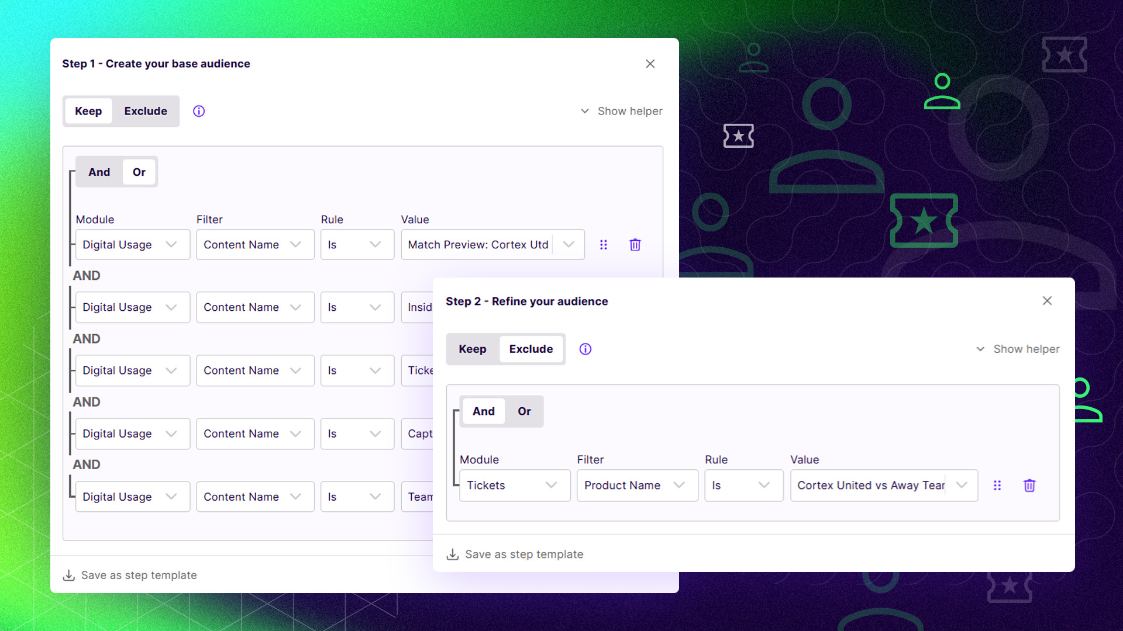Set Step 2 condition logic to Or

tap(524, 411)
